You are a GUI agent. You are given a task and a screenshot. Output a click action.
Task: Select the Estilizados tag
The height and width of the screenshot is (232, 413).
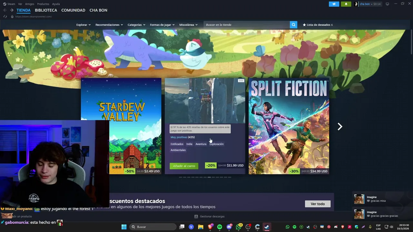pyautogui.click(x=177, y=144)
